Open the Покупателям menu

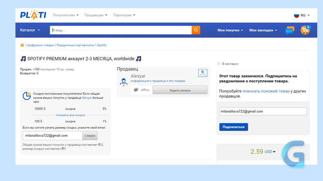[66, 15]
